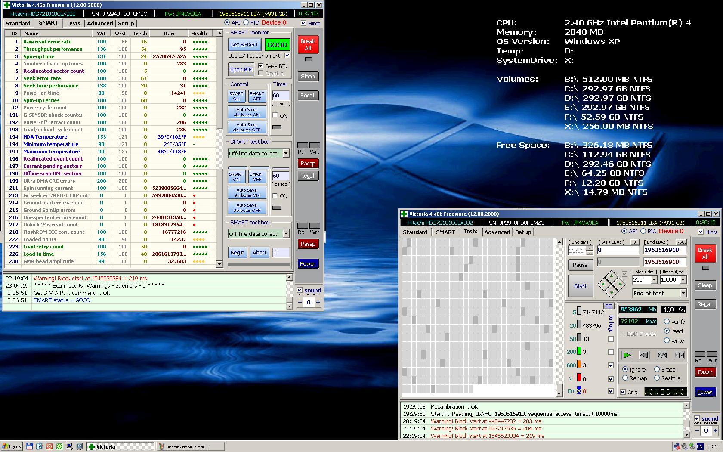
Task: Click Begin in SMART test box
Action: click(x=237, y=253)
